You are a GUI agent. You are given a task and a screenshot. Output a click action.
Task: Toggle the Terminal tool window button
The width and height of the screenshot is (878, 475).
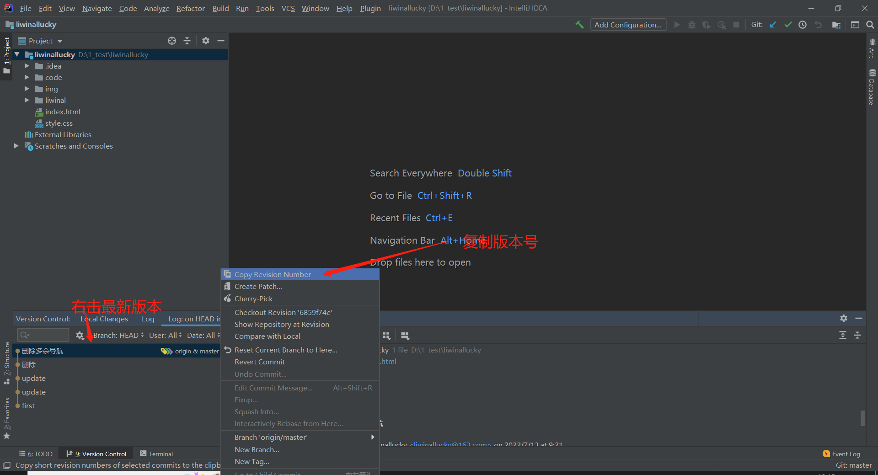[x=156, y=454]
